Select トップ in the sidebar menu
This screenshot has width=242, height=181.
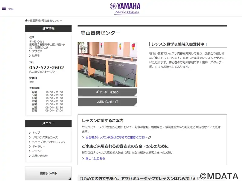click(x=36, y=133)
